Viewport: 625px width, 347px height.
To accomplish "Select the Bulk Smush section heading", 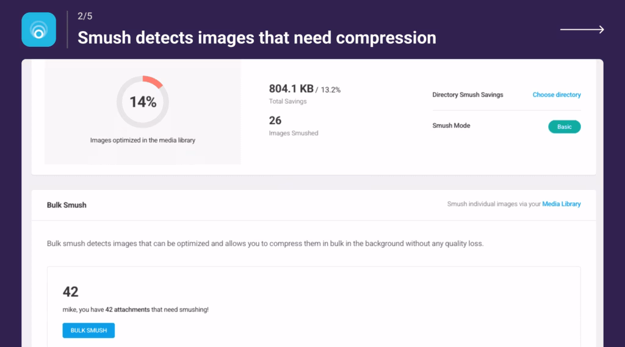I will click(67, 205).
